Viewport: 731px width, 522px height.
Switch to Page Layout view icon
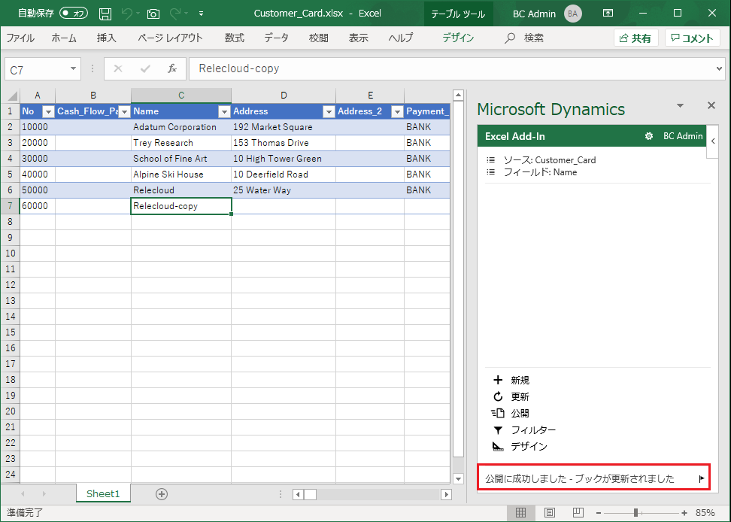(550, 513)
